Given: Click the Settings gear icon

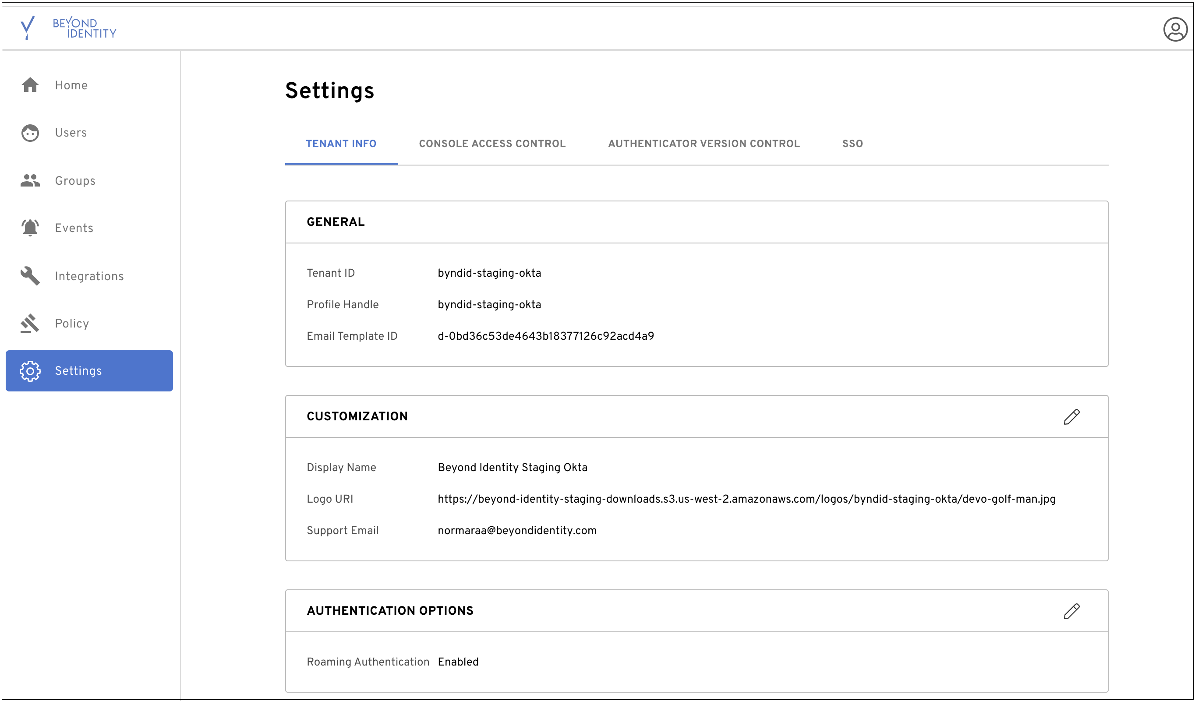Looking at the screenshot, I should pyautogui.click(x=30, y=371).
